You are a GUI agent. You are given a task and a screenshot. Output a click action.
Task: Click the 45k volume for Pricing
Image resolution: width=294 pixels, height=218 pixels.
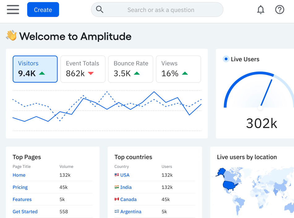(x=64, y=187)
